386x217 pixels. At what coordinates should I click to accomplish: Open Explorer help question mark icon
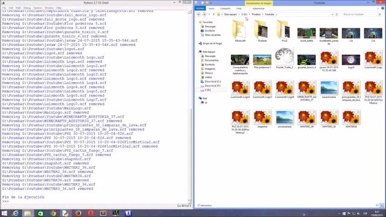point(383,8)
